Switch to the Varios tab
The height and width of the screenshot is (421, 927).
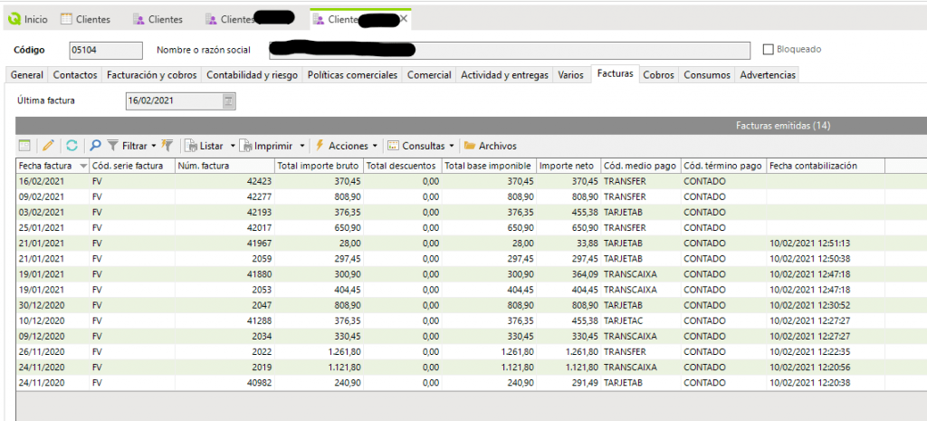[x=571, y=75]
